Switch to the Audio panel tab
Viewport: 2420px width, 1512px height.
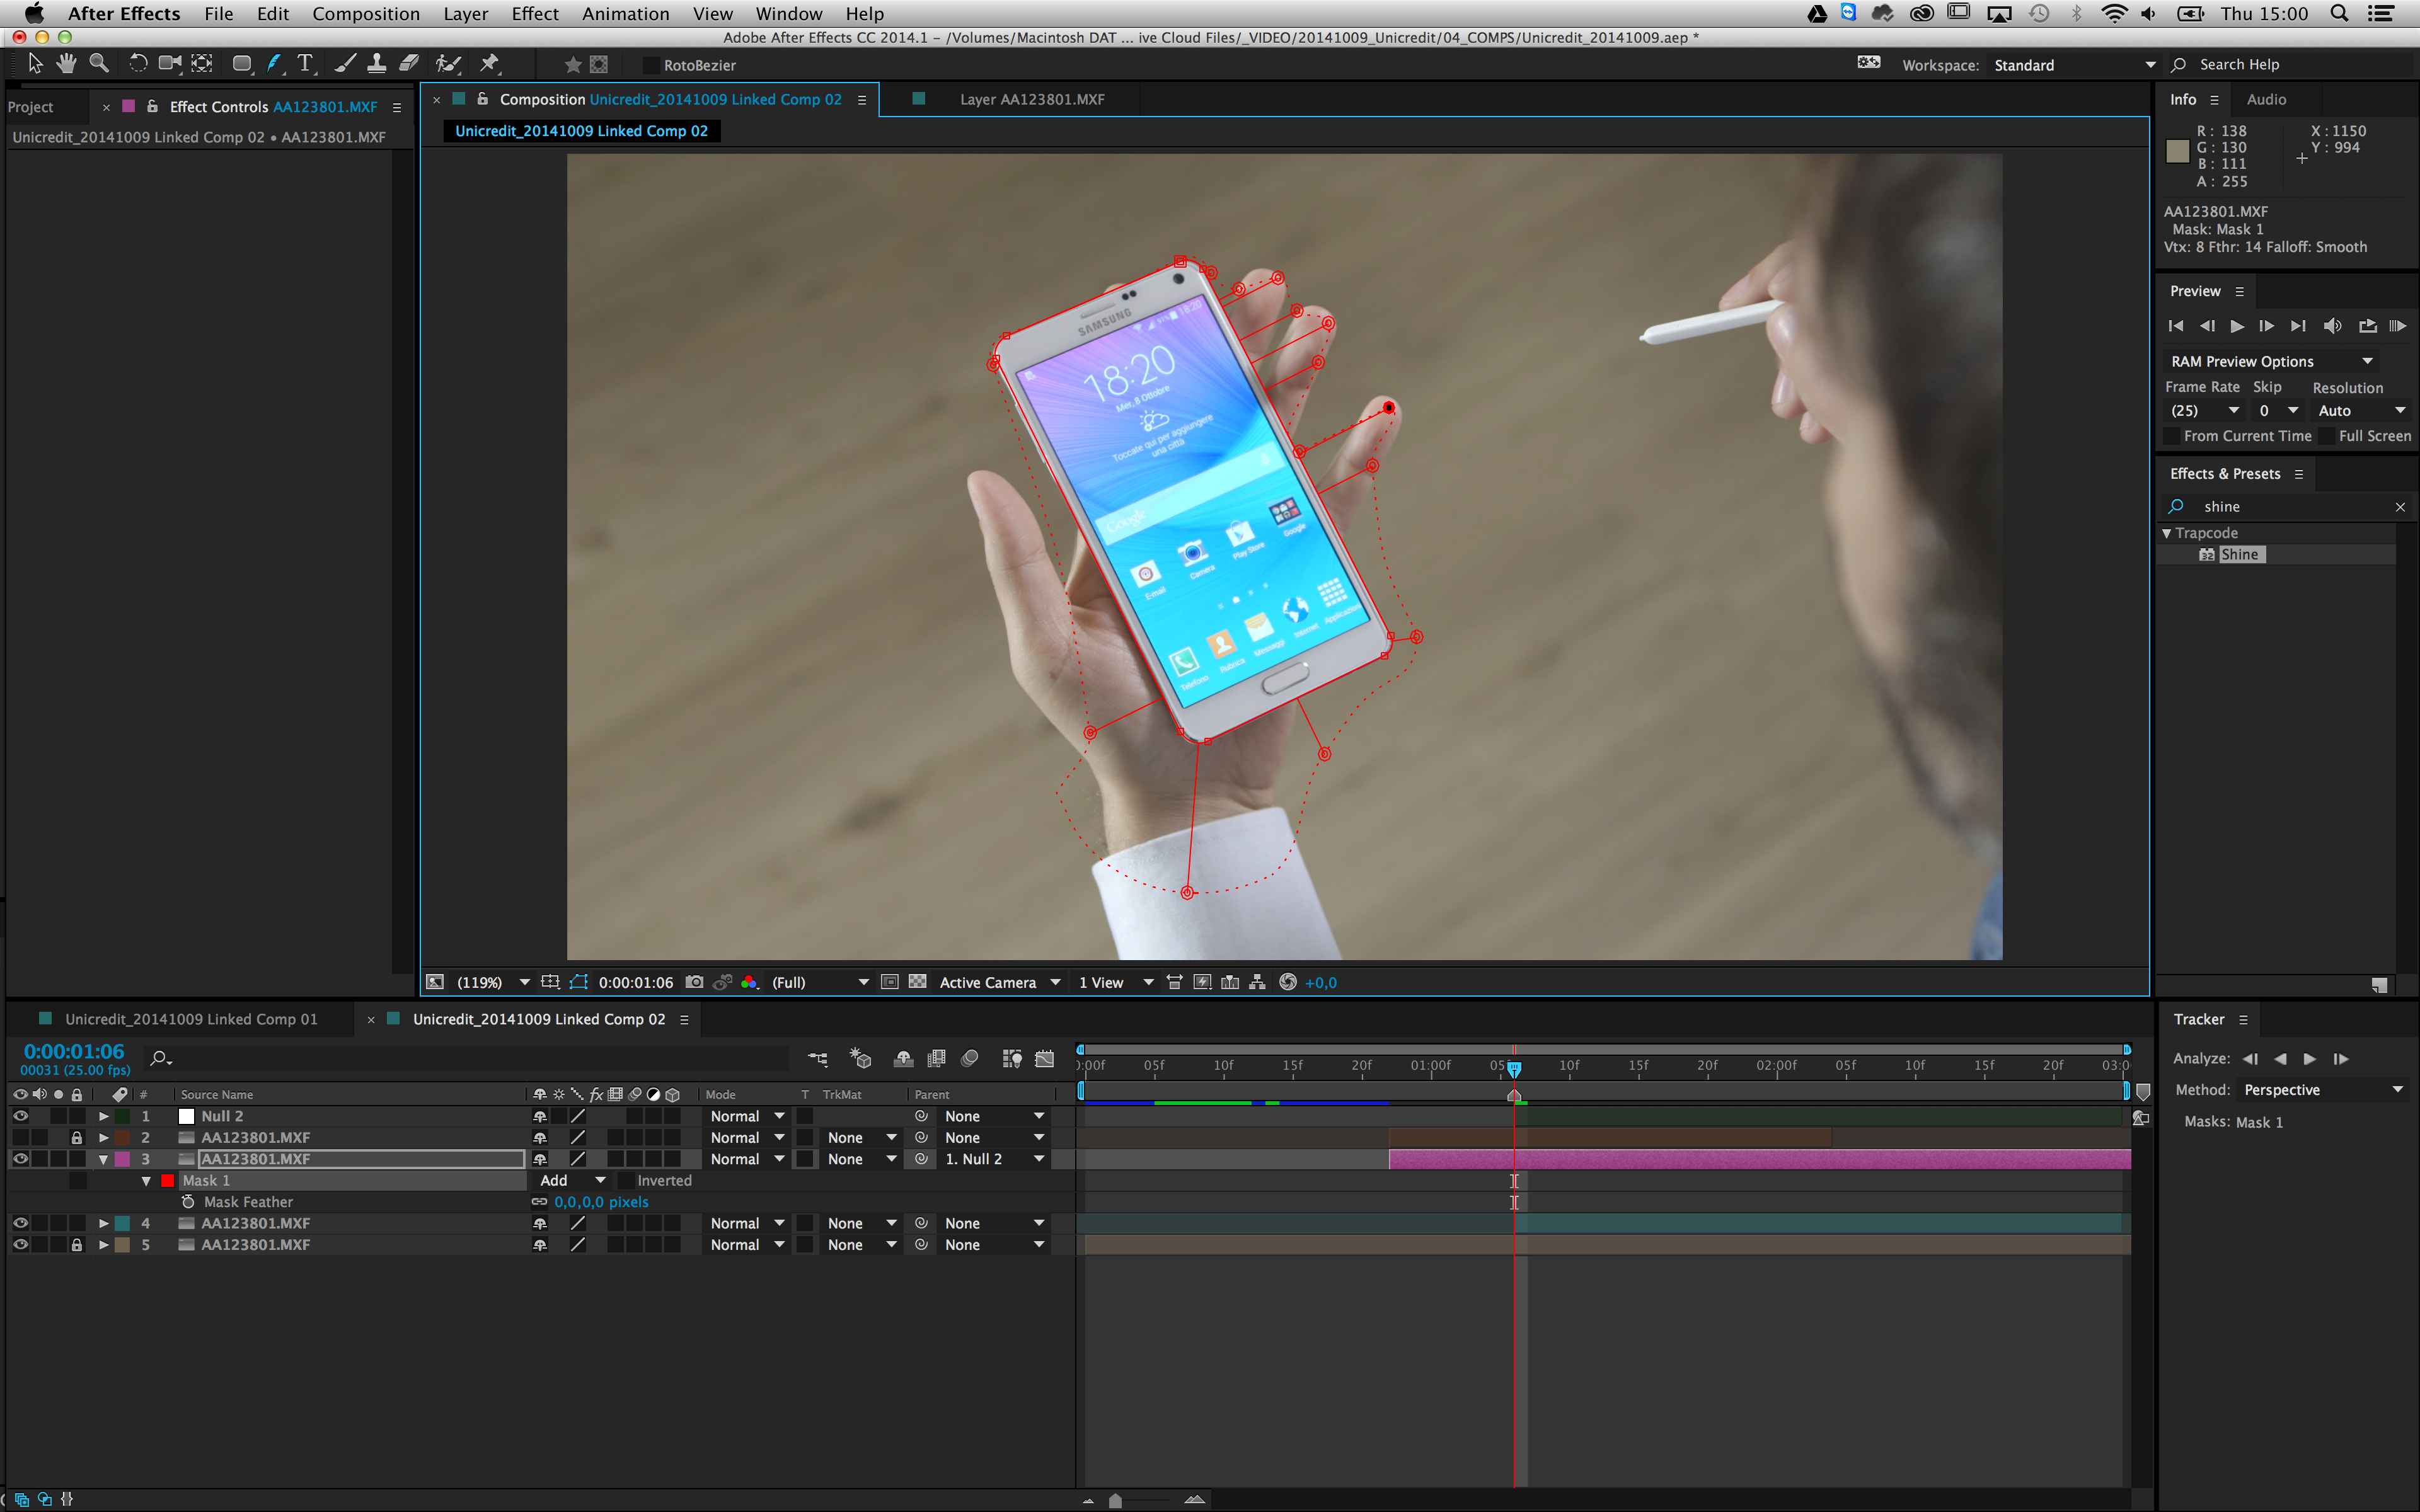click(x=2266, y=99)
